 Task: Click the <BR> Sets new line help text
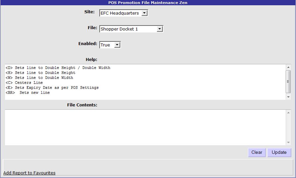point(28,93)
